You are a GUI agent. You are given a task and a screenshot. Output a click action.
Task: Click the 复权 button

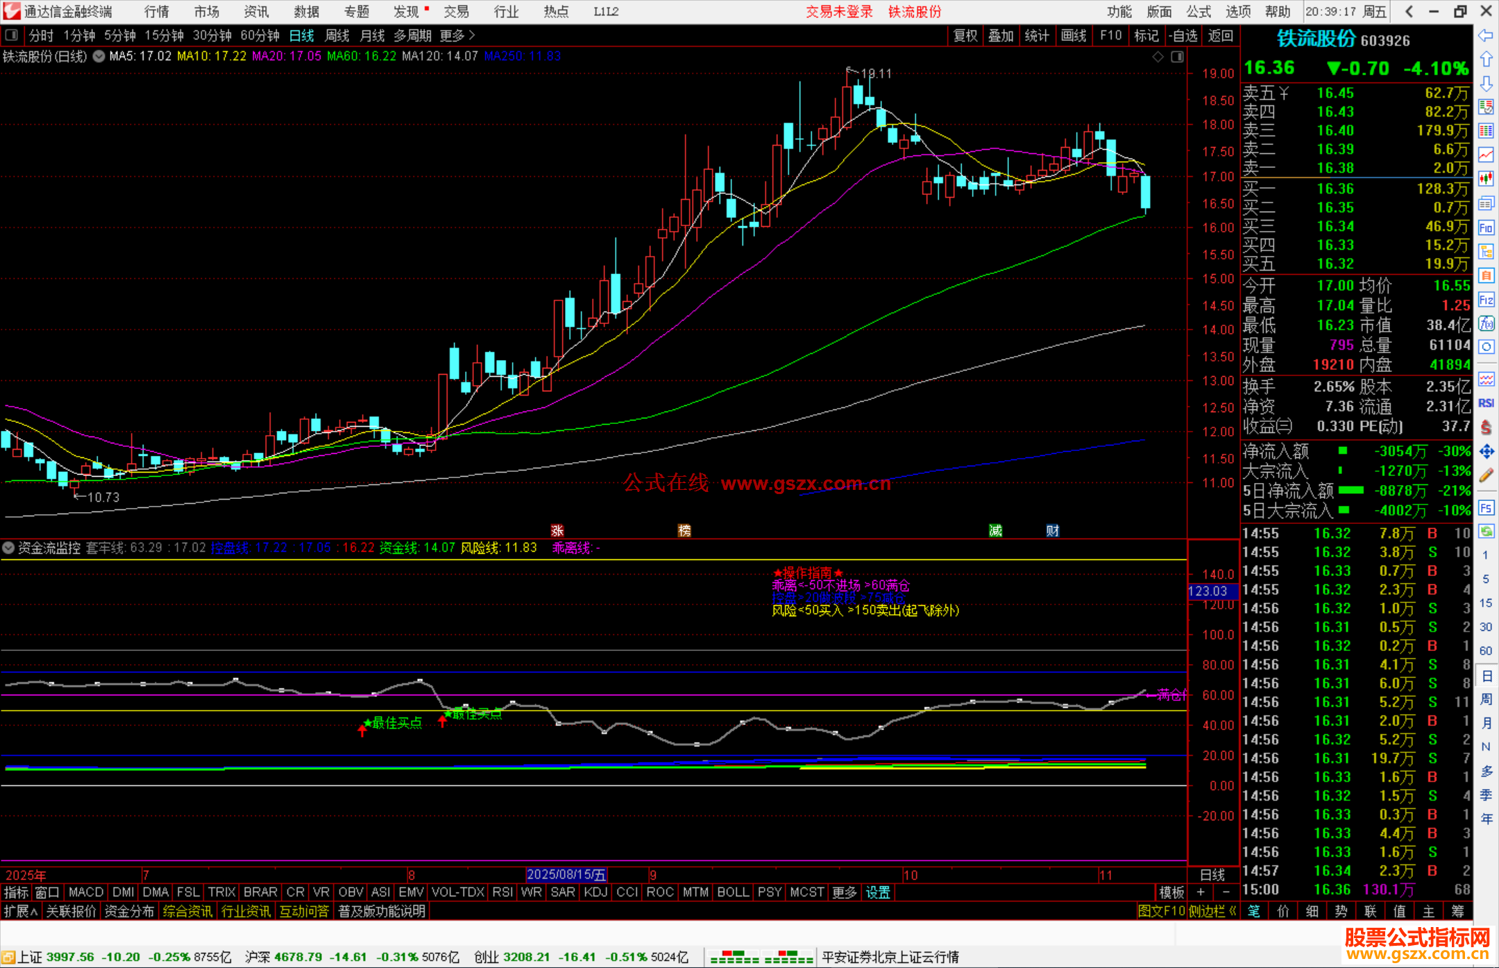(965, 35)
